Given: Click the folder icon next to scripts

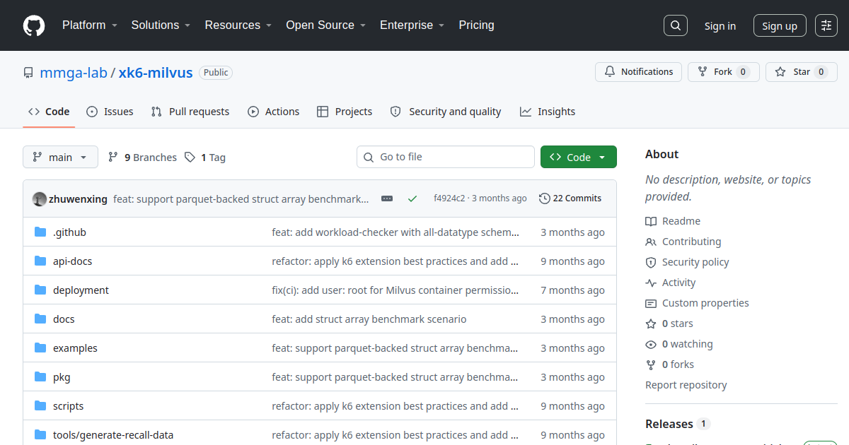Looking at the screenshot, I should click(x=40, y=406).
